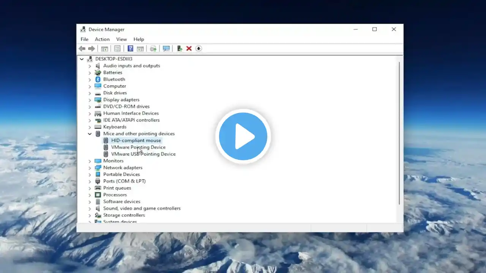Update device driver using green arrow icon

point(180,49)
